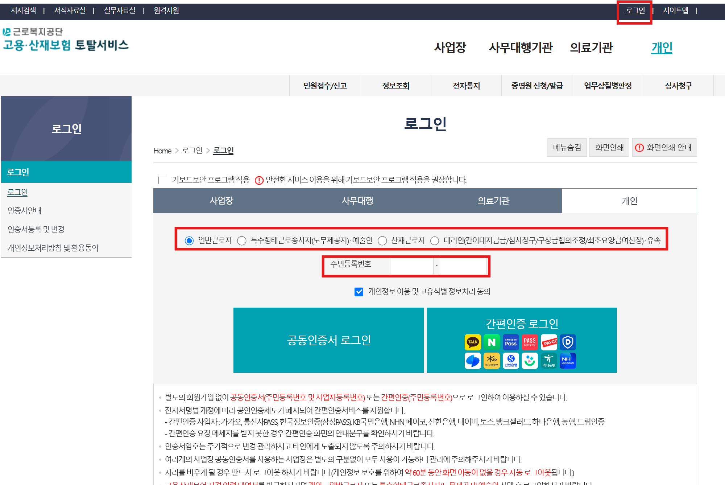The image size is (725, 485).
Task: Open 업무상질병판정 menu
Action: pyautogui.click(x=608, y=86)
